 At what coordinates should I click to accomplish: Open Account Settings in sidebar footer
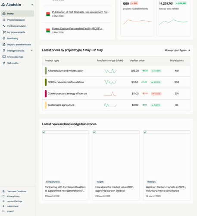pos(15,201)
